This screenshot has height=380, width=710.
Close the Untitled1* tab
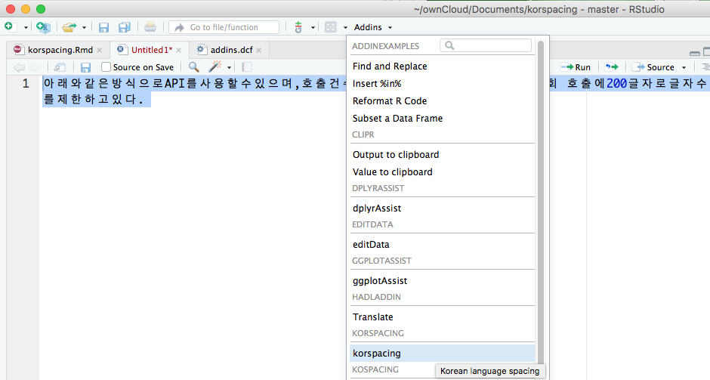179,51
